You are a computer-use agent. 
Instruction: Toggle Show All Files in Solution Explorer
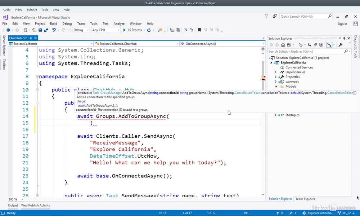pyautogui.click(x=321, y=45)
